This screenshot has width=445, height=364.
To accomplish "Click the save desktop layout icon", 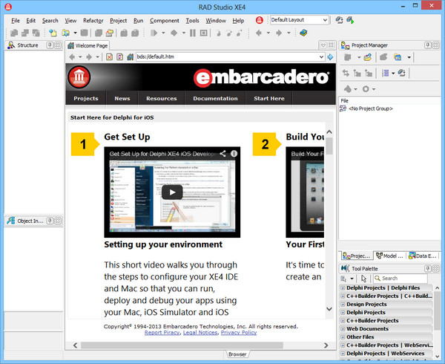I will point(339,20).
